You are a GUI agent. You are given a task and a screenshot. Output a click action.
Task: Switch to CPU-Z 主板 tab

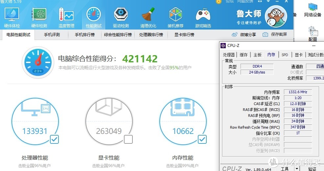258,55
